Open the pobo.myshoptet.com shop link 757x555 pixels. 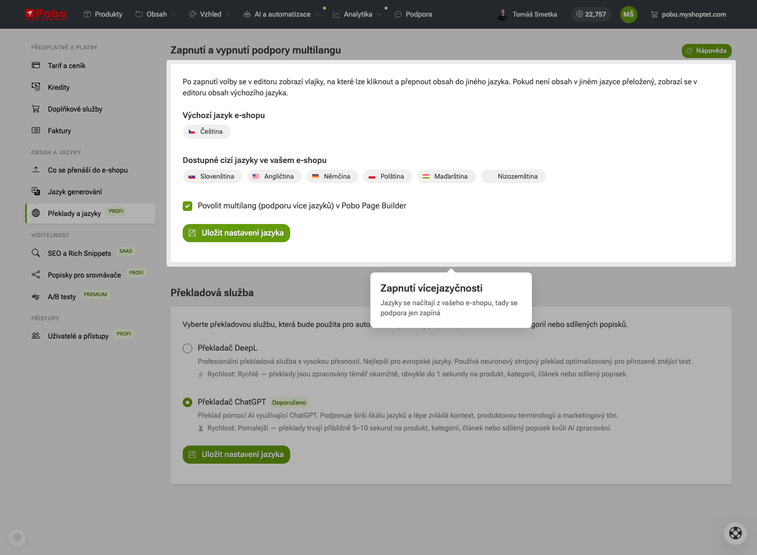pyautogui.click(x=688, y=14)
